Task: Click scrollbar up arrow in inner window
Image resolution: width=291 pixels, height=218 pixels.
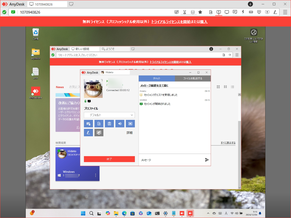Action: [x=239, y=95]
